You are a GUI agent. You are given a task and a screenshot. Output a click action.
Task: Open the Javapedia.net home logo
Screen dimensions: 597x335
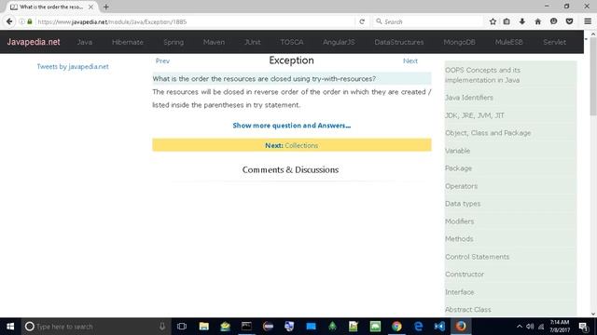[34, 42]
